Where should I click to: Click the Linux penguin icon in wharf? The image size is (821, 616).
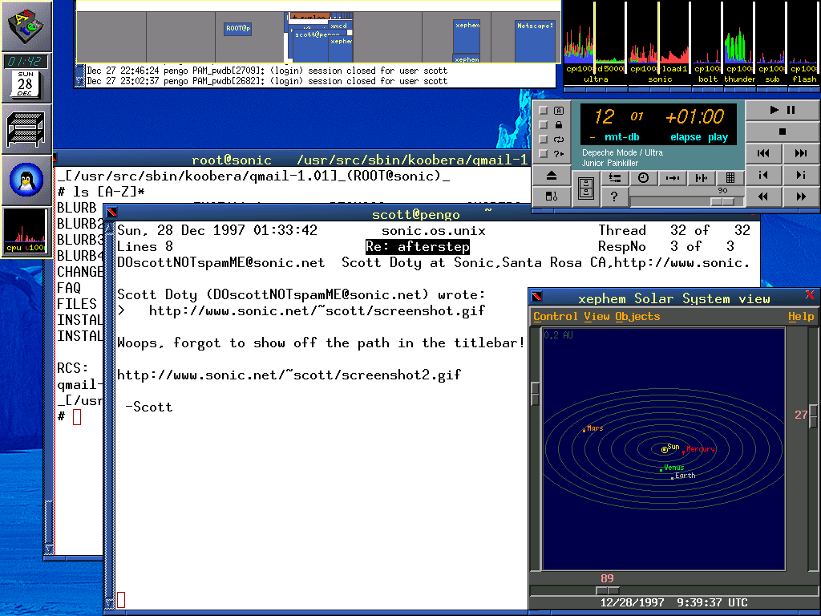coord(26,180)
